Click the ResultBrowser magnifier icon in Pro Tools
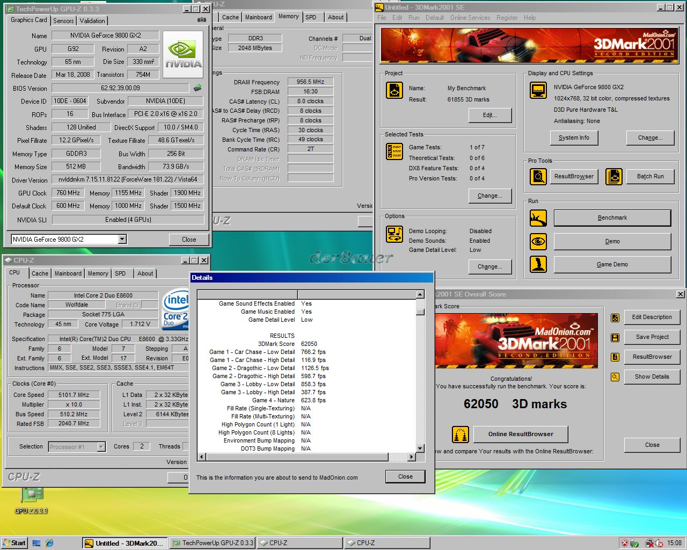The image size is (687, 550). click(538, 176)
